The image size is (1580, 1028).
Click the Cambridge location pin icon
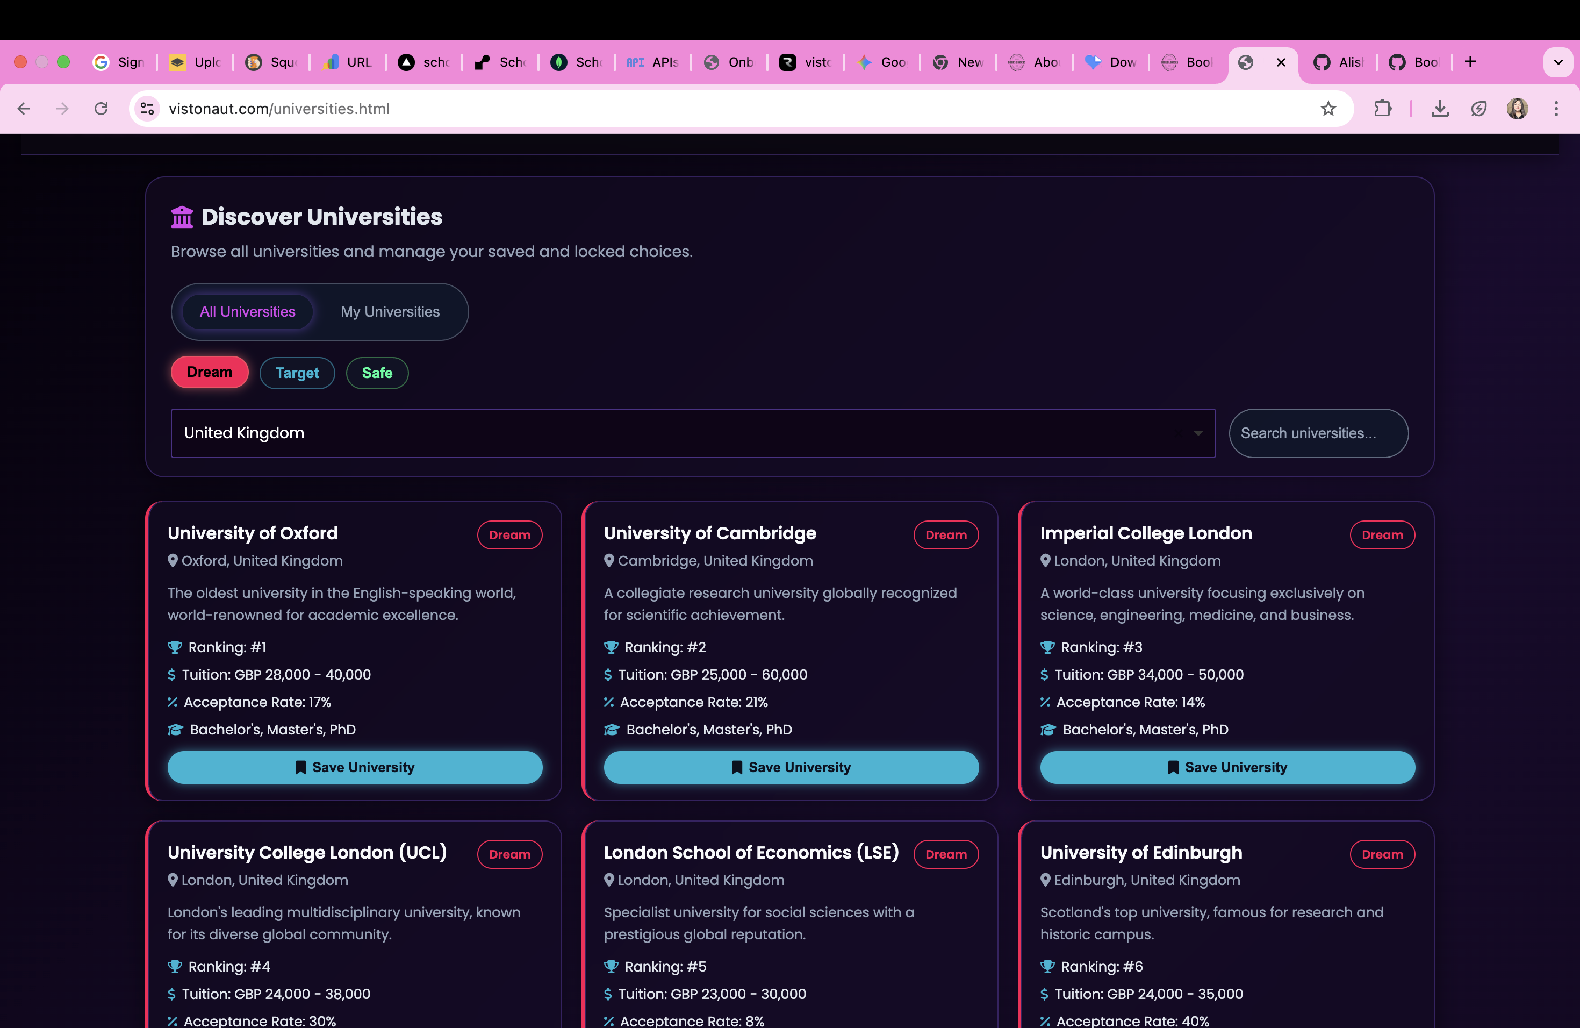609,560
